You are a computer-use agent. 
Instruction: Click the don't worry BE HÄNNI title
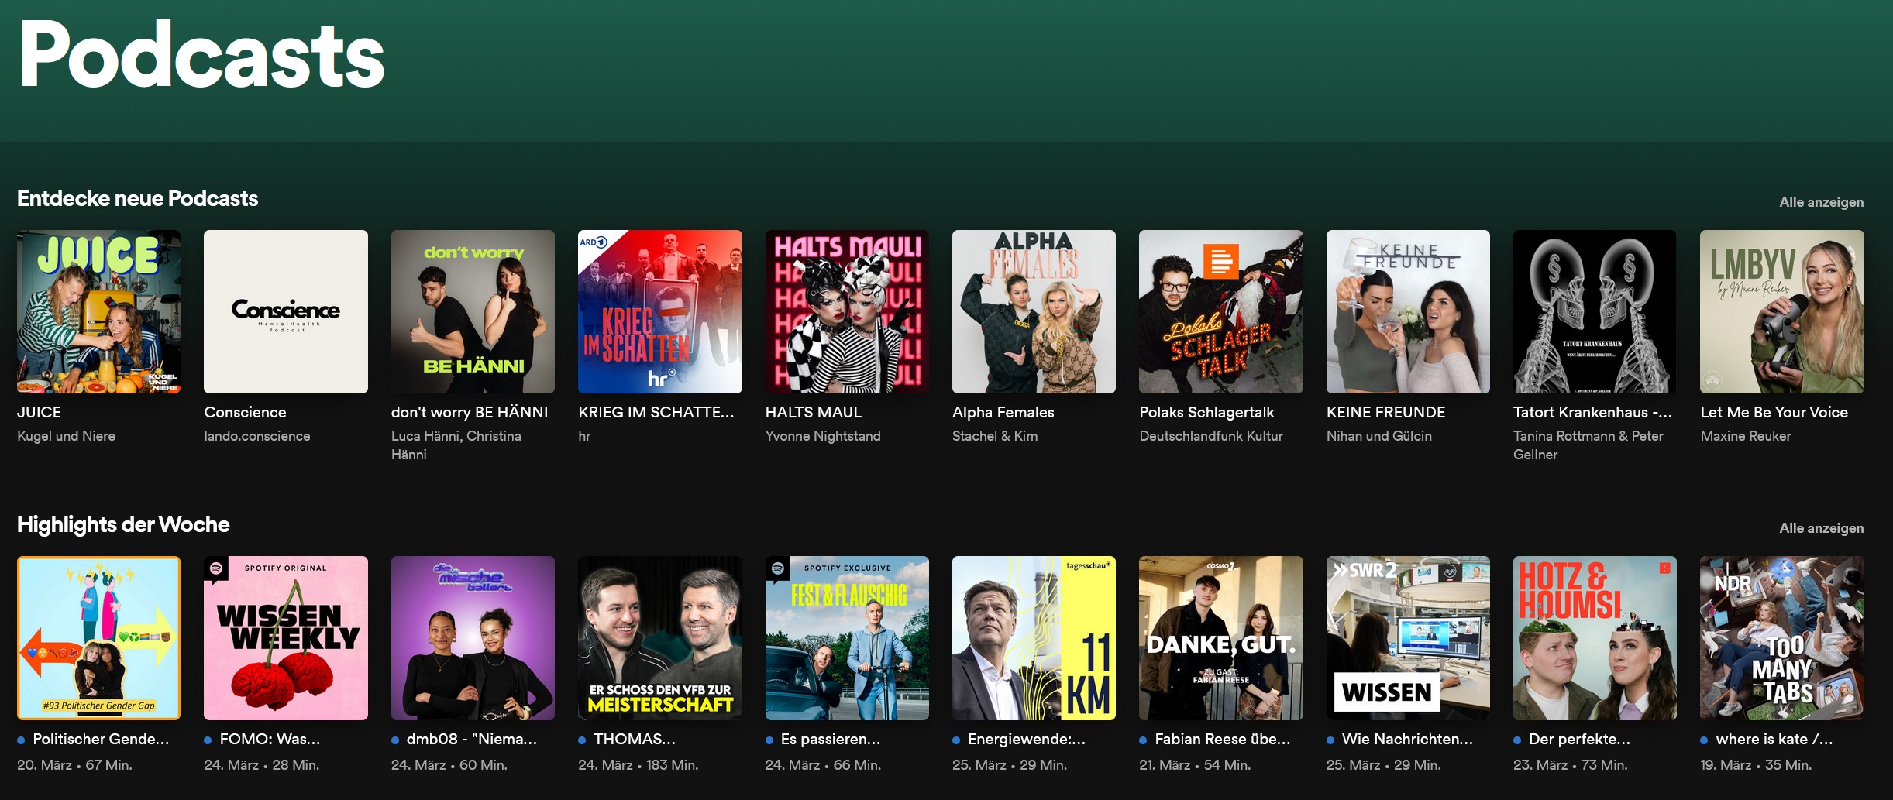pos(470,413)
